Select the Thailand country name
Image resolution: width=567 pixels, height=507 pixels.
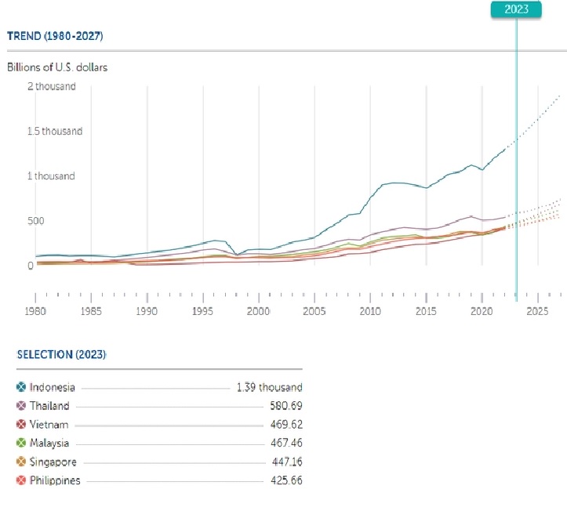tap(49, 406)
